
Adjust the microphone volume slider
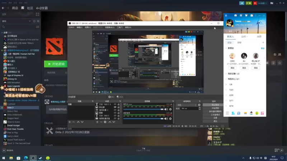143,109
